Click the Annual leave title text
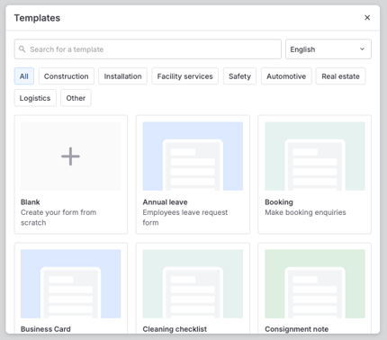Image resolution: width=387 pixels, height=340 pixels. tap(165, 202)
